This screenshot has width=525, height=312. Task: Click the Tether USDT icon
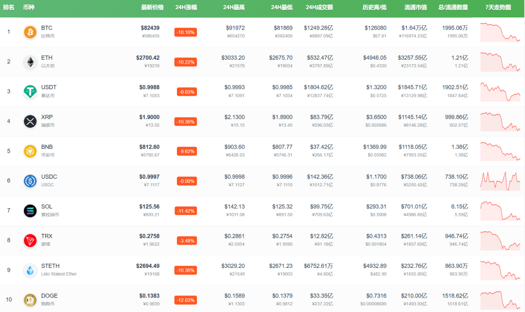(30, 91)
